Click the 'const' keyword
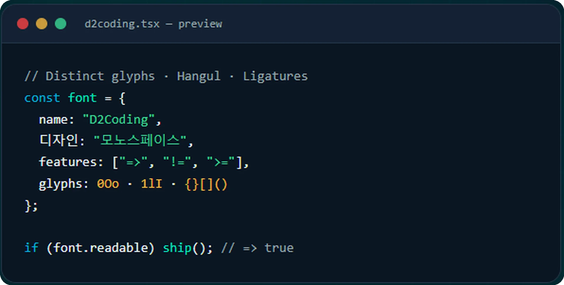The height and width of the screenshot is (285, 564). [42, 98]
